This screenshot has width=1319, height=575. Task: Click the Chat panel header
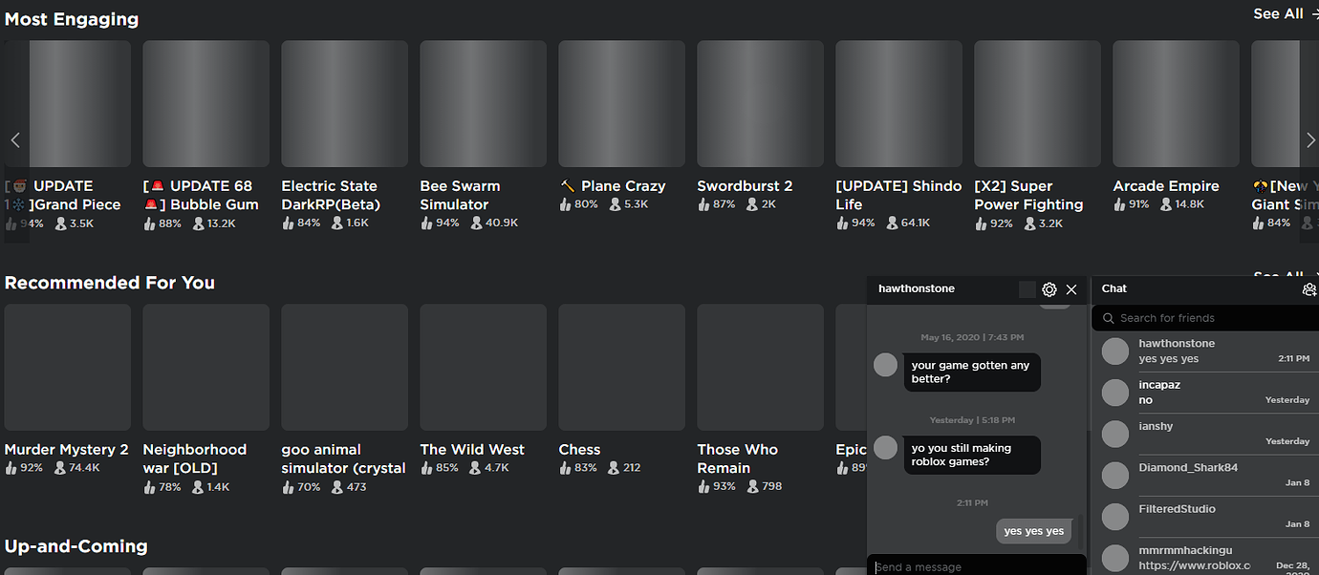click(1205, 288)
